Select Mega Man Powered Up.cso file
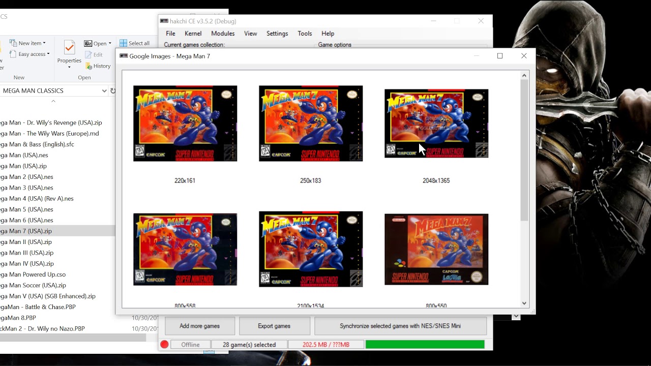Image resolution: width=651 pixels, height=366 pixels. point(33,274)
